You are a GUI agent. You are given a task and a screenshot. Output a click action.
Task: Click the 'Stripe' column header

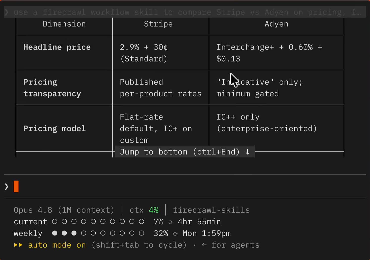[x=158, y=24]
